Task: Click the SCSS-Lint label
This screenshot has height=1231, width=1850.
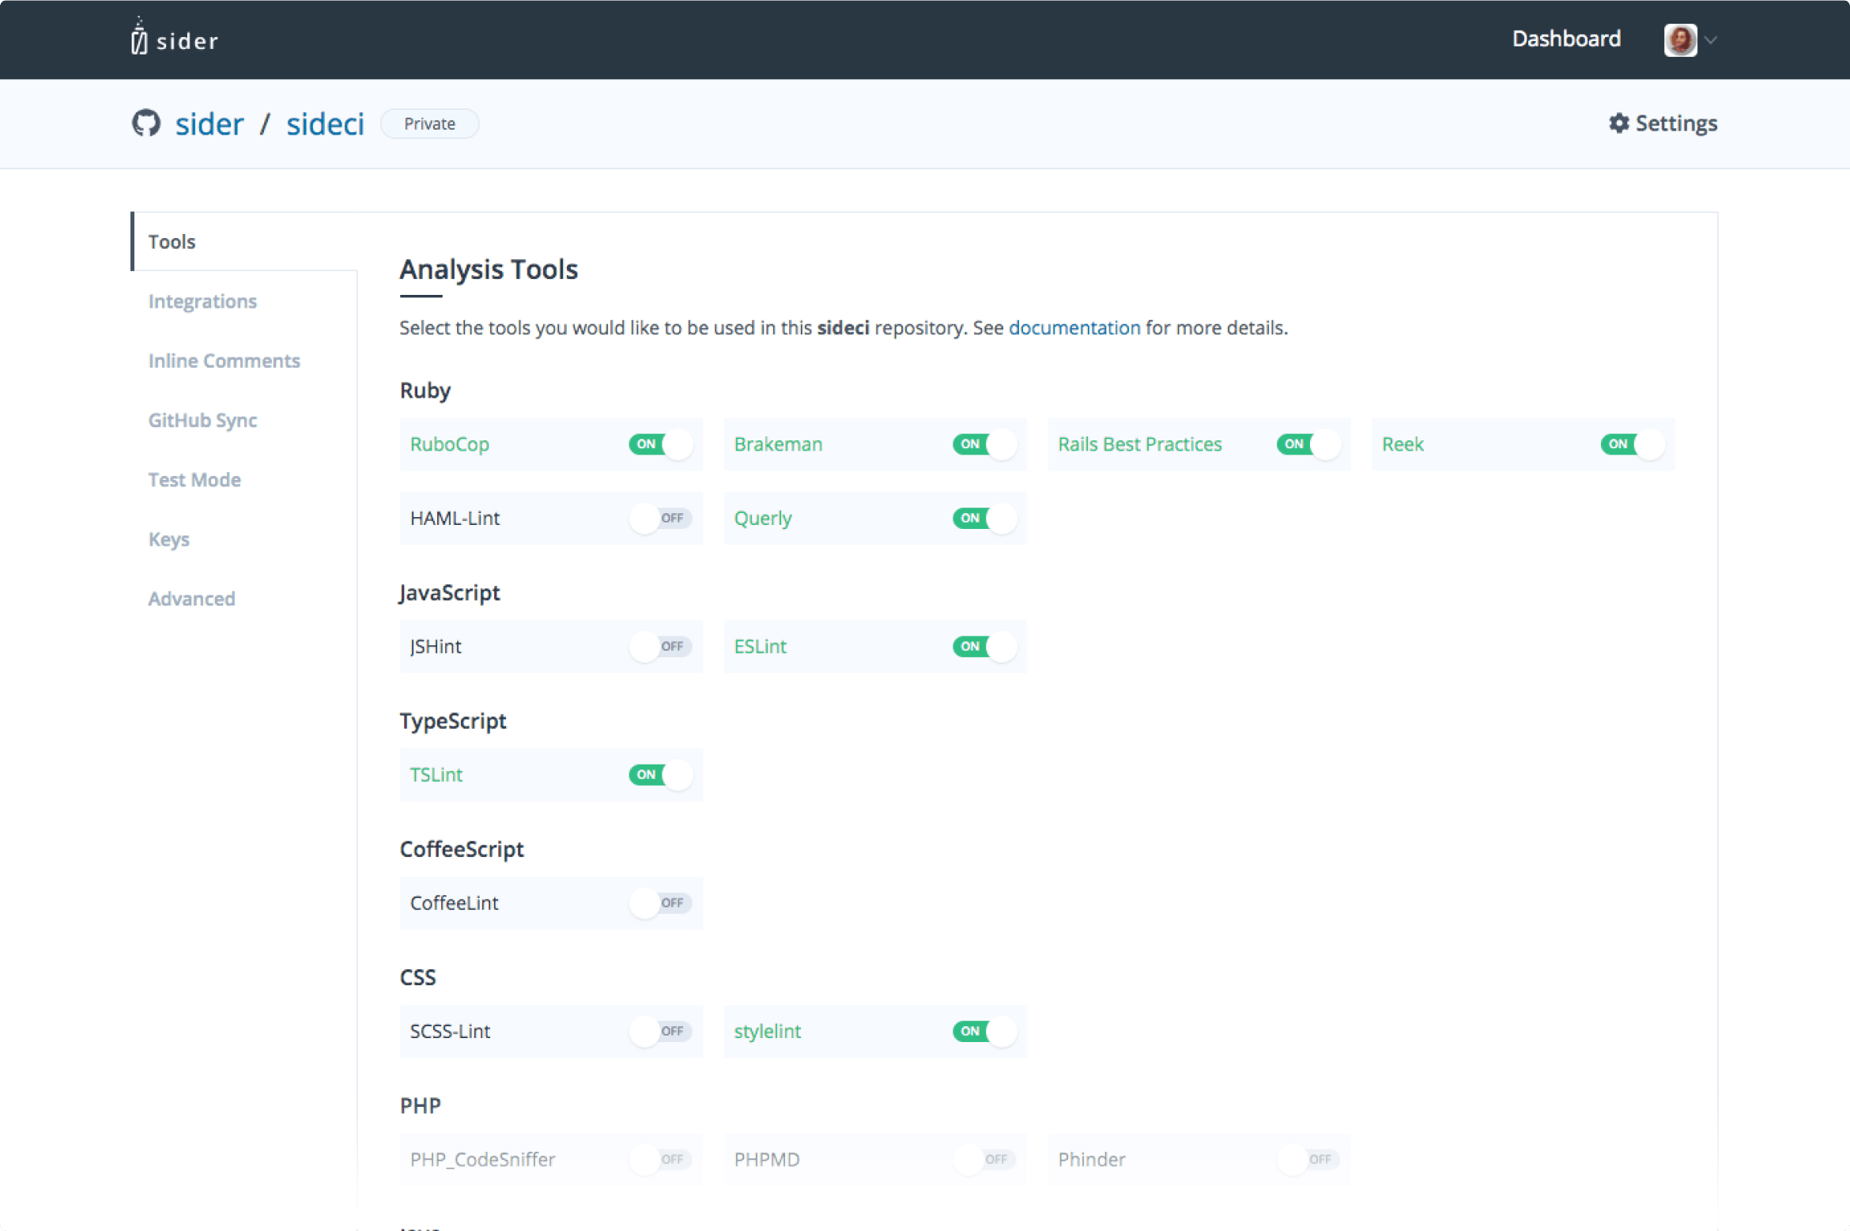Action: 450,1031
